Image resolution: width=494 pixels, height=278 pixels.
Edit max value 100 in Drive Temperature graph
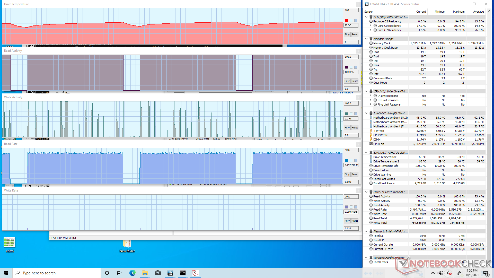pyautogui.click(x=351, y=10)
